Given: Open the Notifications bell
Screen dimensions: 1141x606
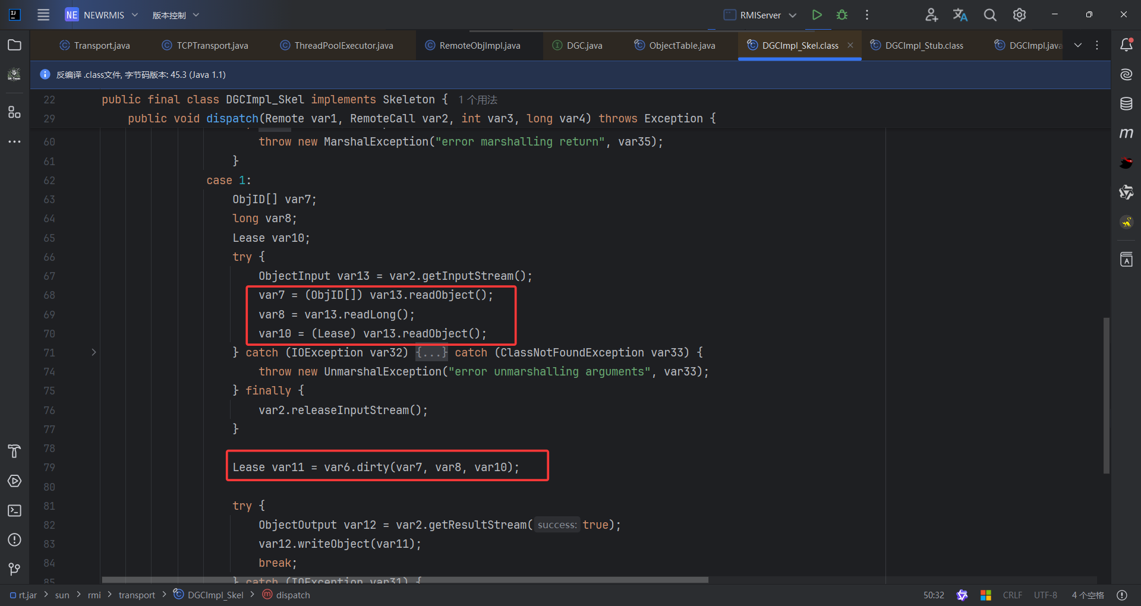Looking at the screenshot, I should coord(1126,45).
